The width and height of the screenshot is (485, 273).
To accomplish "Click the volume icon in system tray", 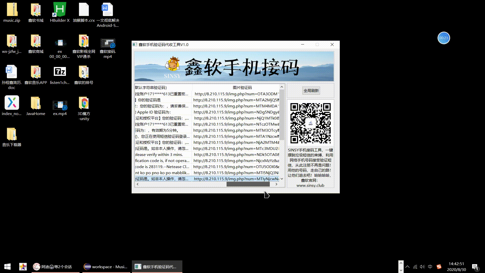I will pos(423,267).
